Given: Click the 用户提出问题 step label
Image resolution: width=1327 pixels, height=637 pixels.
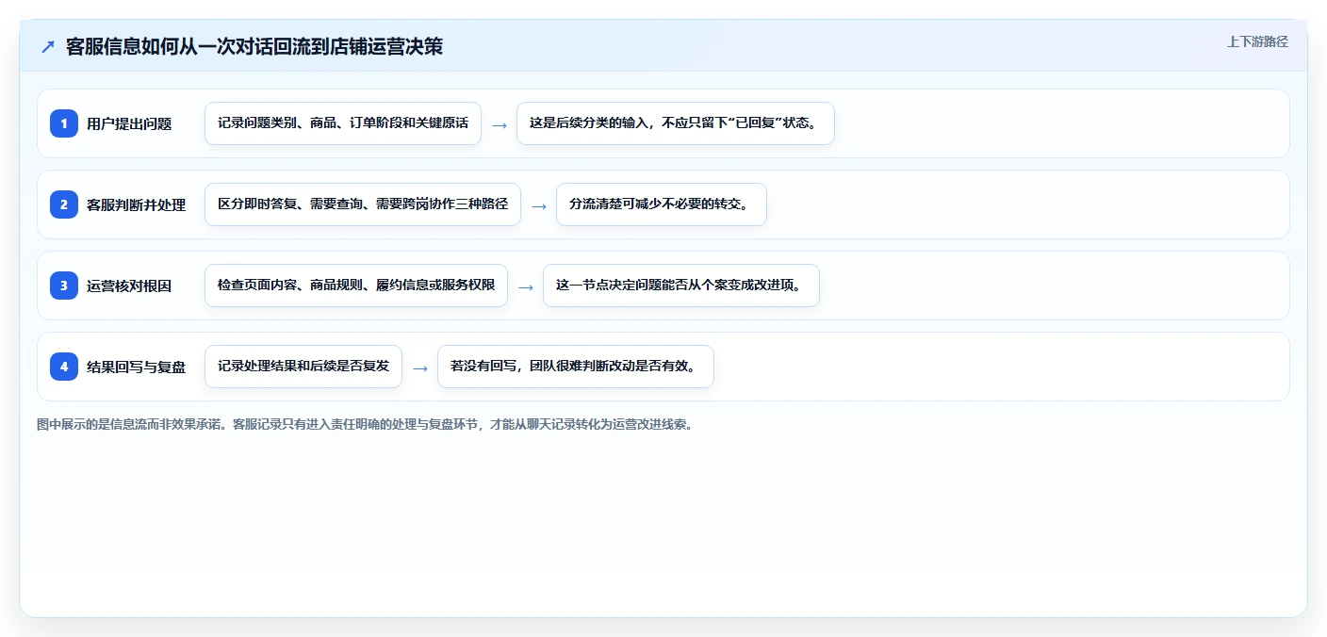Looking at the screenshot, I should [129, 123].
